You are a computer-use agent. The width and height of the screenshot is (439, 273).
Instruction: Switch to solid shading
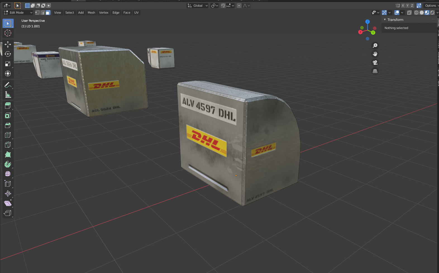tap(422, 13)
